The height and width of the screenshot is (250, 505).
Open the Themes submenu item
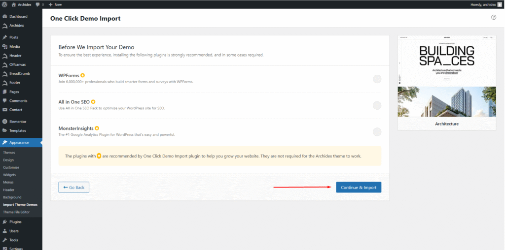9,153
